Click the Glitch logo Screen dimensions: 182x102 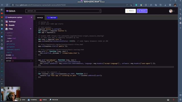coord(11,11)
